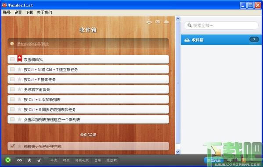263x167 pixels.
Task: Click the scrollbar down arrow
Action: (178, 152)
